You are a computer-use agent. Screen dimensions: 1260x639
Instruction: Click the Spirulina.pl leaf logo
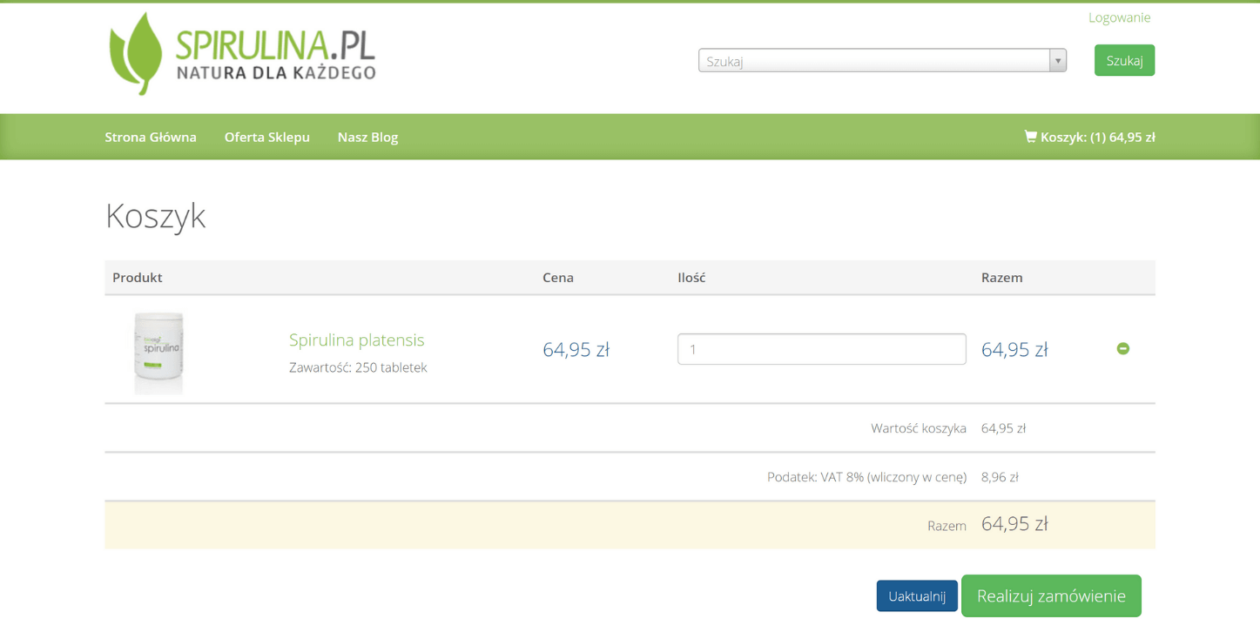tap(242, 54)
